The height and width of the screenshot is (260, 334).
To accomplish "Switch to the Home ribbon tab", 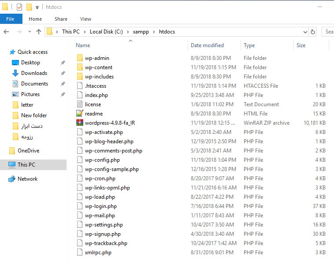I will pyautogui.click(x=35, y=19).
